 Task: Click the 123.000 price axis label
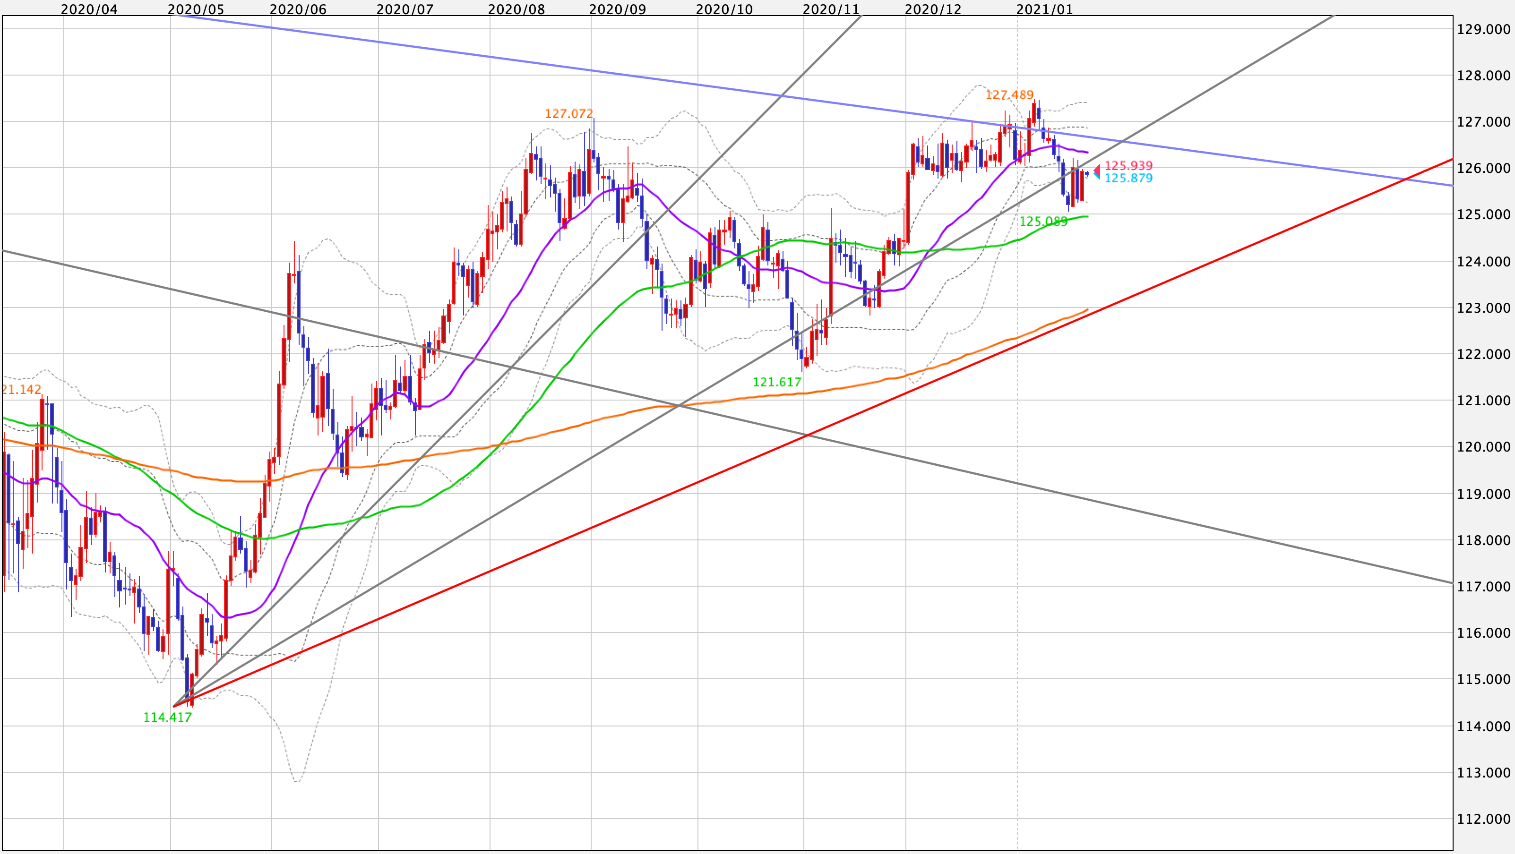pyautogui.click(x=1483, y=308)
